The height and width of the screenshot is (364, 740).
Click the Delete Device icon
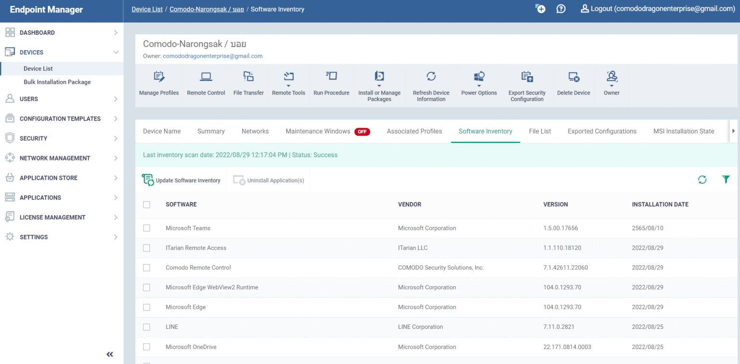574,76
